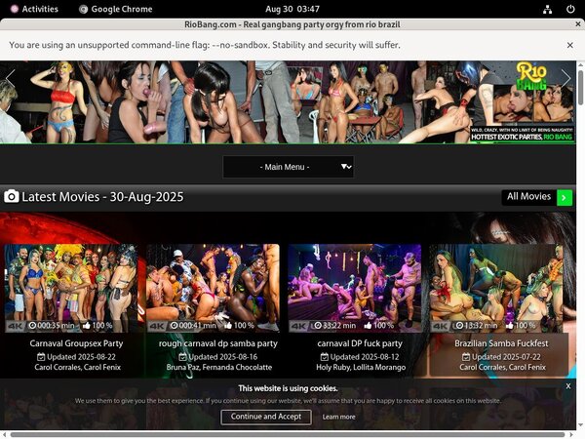Open the system power menu icon
The image size is (585, 439).
tap(569, 9)
